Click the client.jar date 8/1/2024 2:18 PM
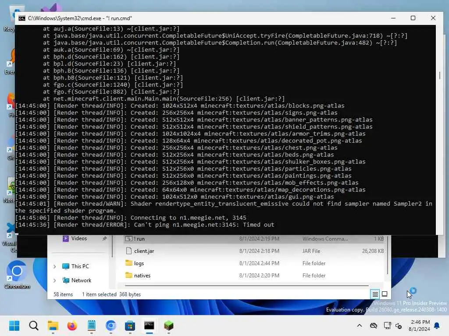This screenshot has height=336, width=449. click(259, 251)
